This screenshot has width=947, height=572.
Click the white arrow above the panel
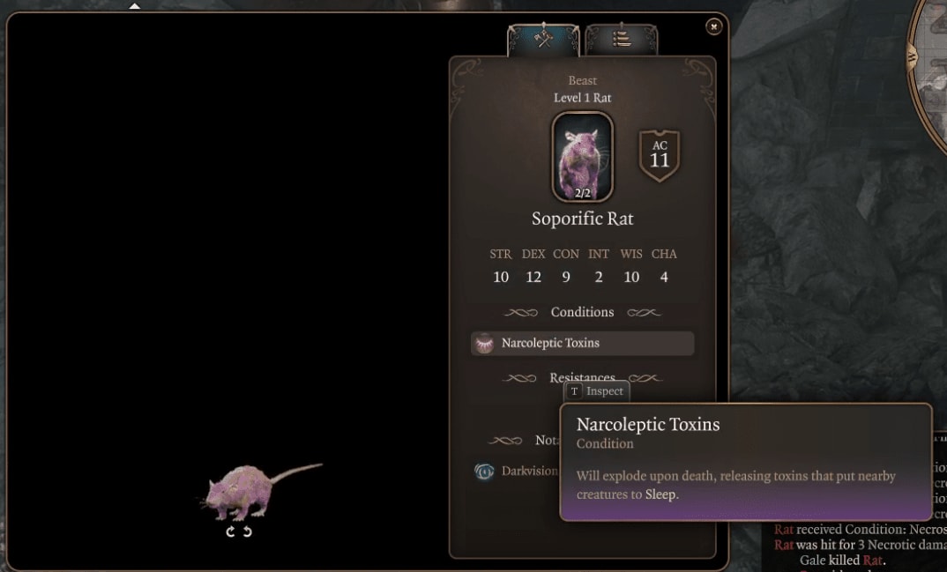click(135, 6)
